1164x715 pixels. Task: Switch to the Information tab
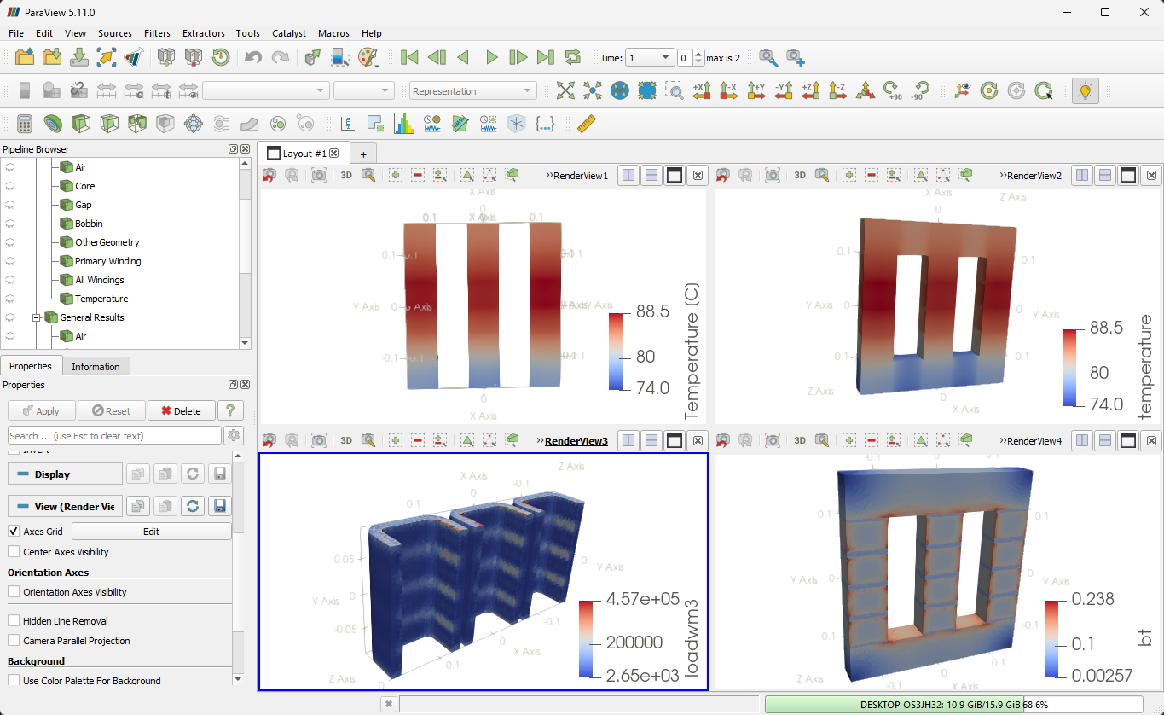click(96, 367)
